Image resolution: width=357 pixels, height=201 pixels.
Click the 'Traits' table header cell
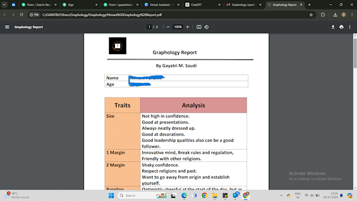tap(122, 105)
